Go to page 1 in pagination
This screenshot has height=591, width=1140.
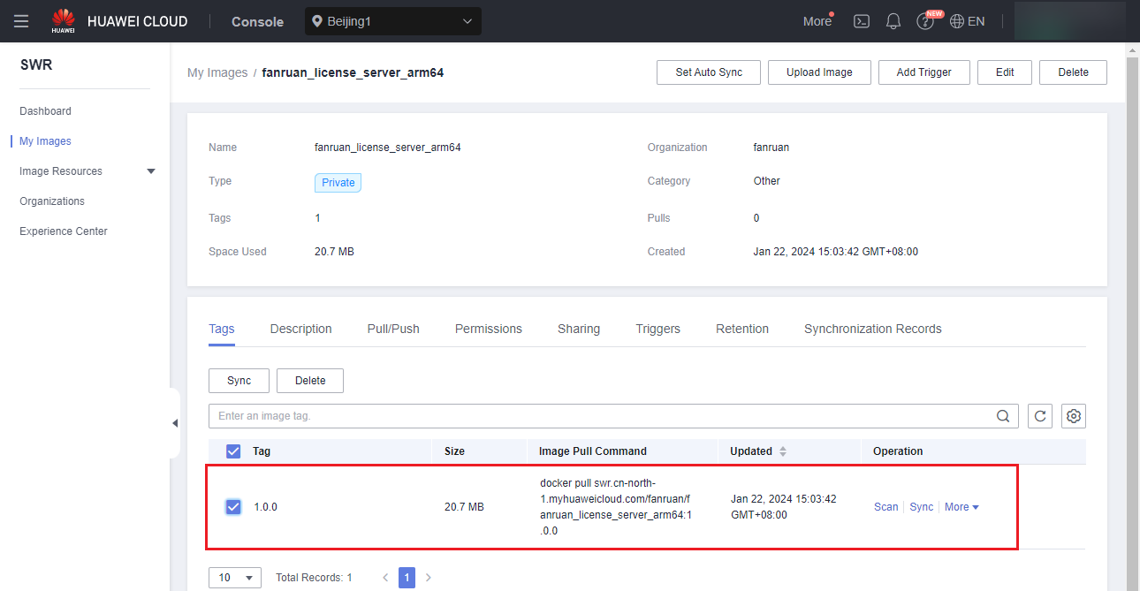[x=407, y=578]
